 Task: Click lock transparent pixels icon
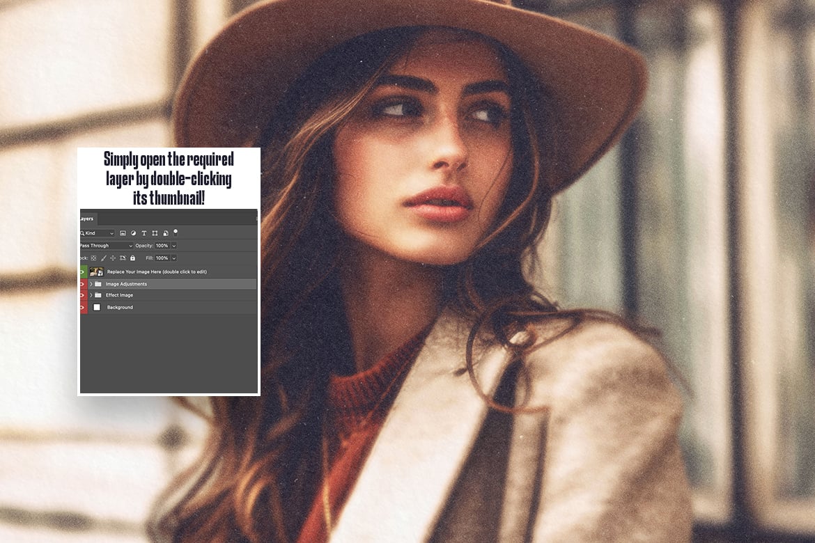(x=93, y=258)
